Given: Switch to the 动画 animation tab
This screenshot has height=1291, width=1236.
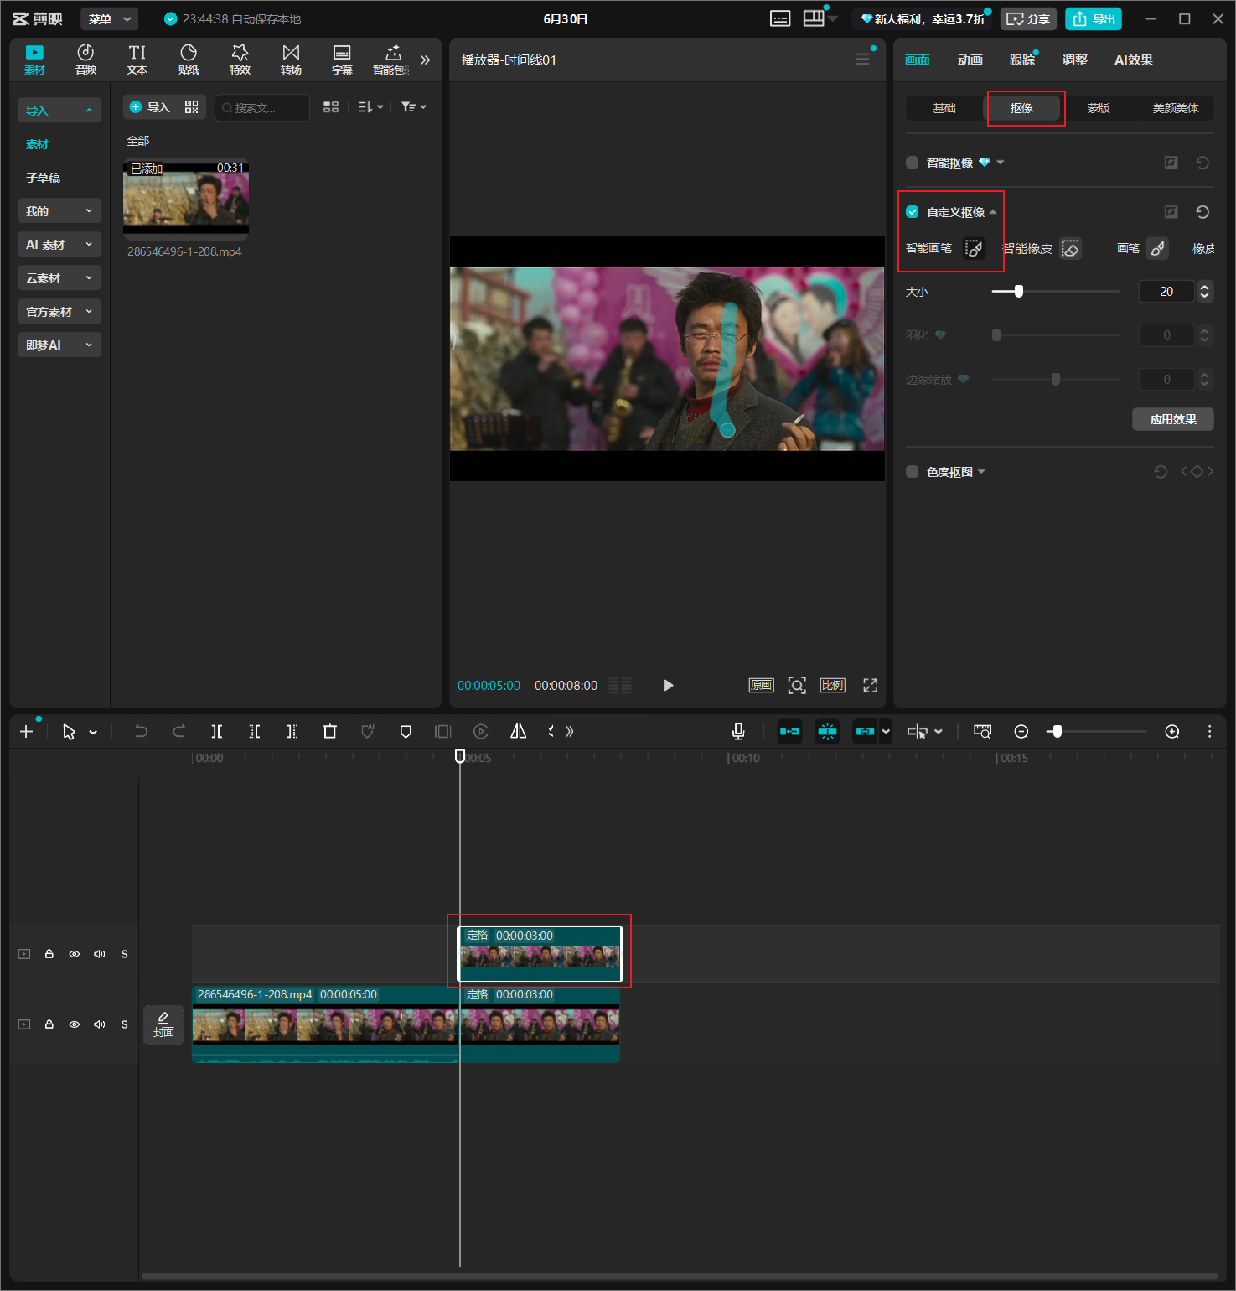Looking at the screenshot, I should pos(970,60).
